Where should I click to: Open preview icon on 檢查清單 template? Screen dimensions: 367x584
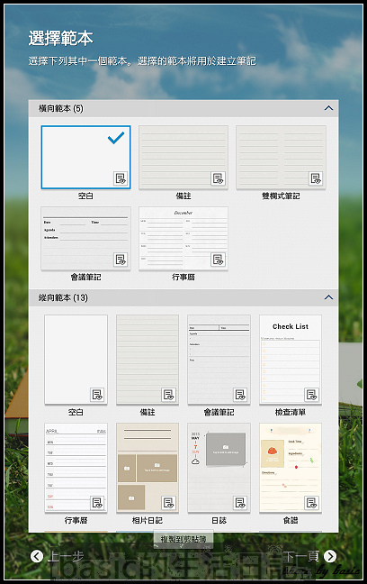pos(311,395)
